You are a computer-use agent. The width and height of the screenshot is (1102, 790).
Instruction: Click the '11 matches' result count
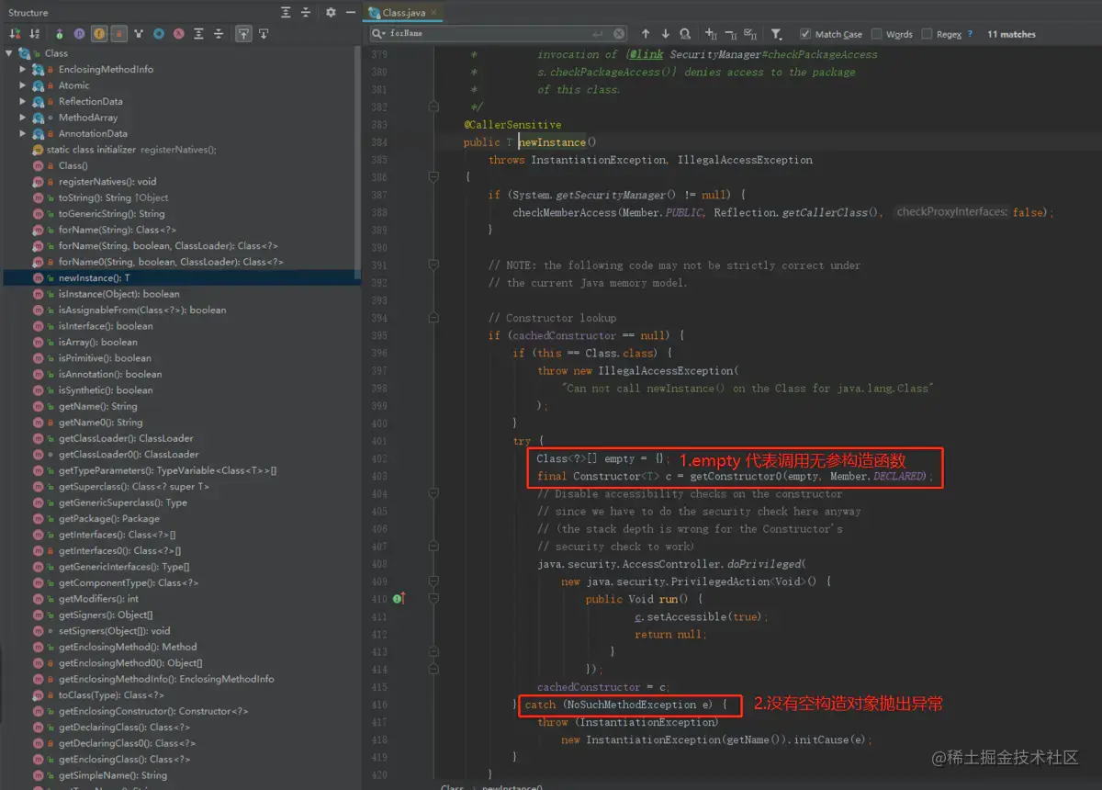point(1011,34)
